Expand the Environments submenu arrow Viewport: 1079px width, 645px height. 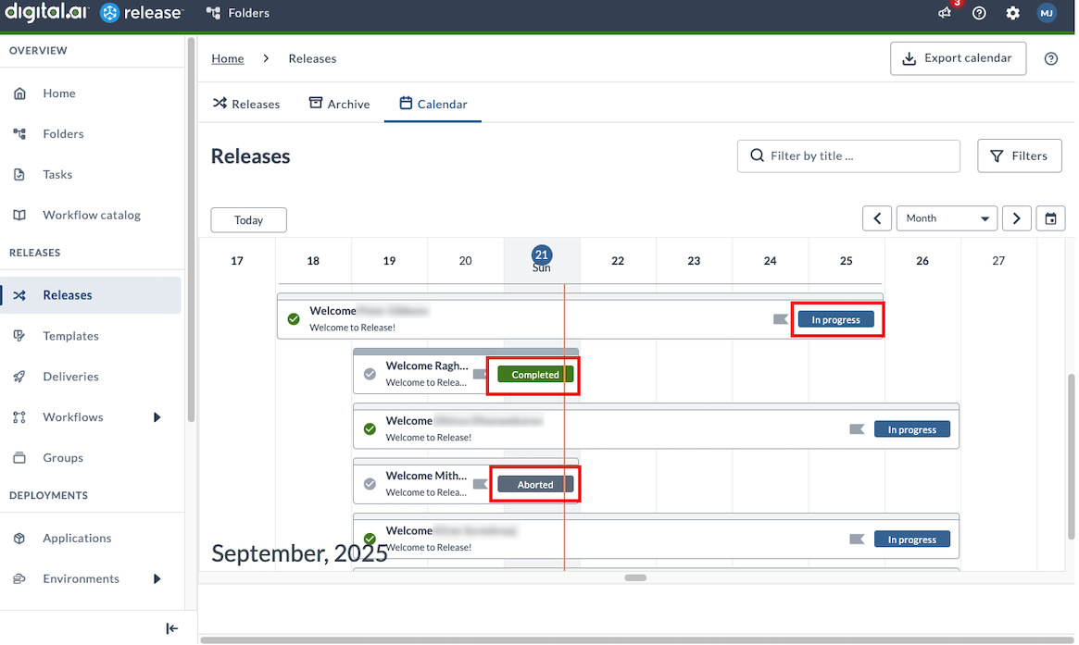157,578
